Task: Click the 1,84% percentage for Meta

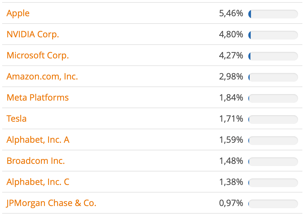Action: point(231,98)
